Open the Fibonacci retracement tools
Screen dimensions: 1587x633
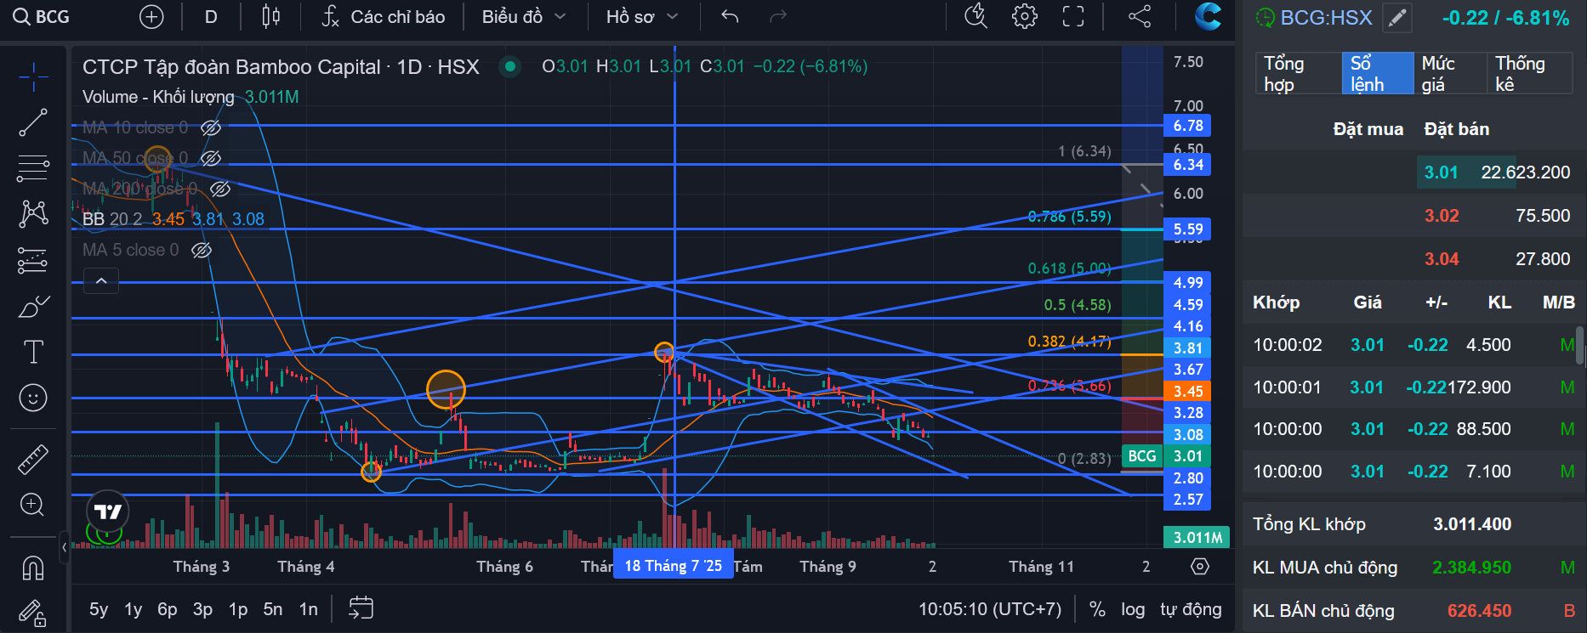coord(33,168)
